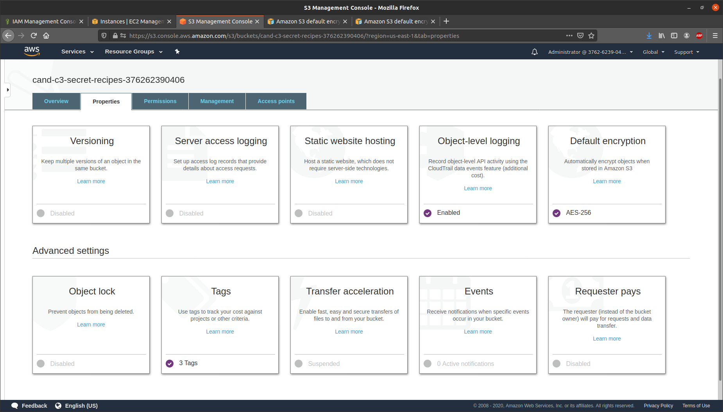Expand the left side navigation panel arrow
This screenshot has width=723, height=412.
click(x=7, y=90)
